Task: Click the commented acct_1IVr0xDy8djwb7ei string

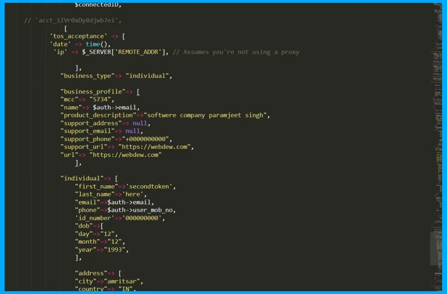Action: [x=77, y=21]
